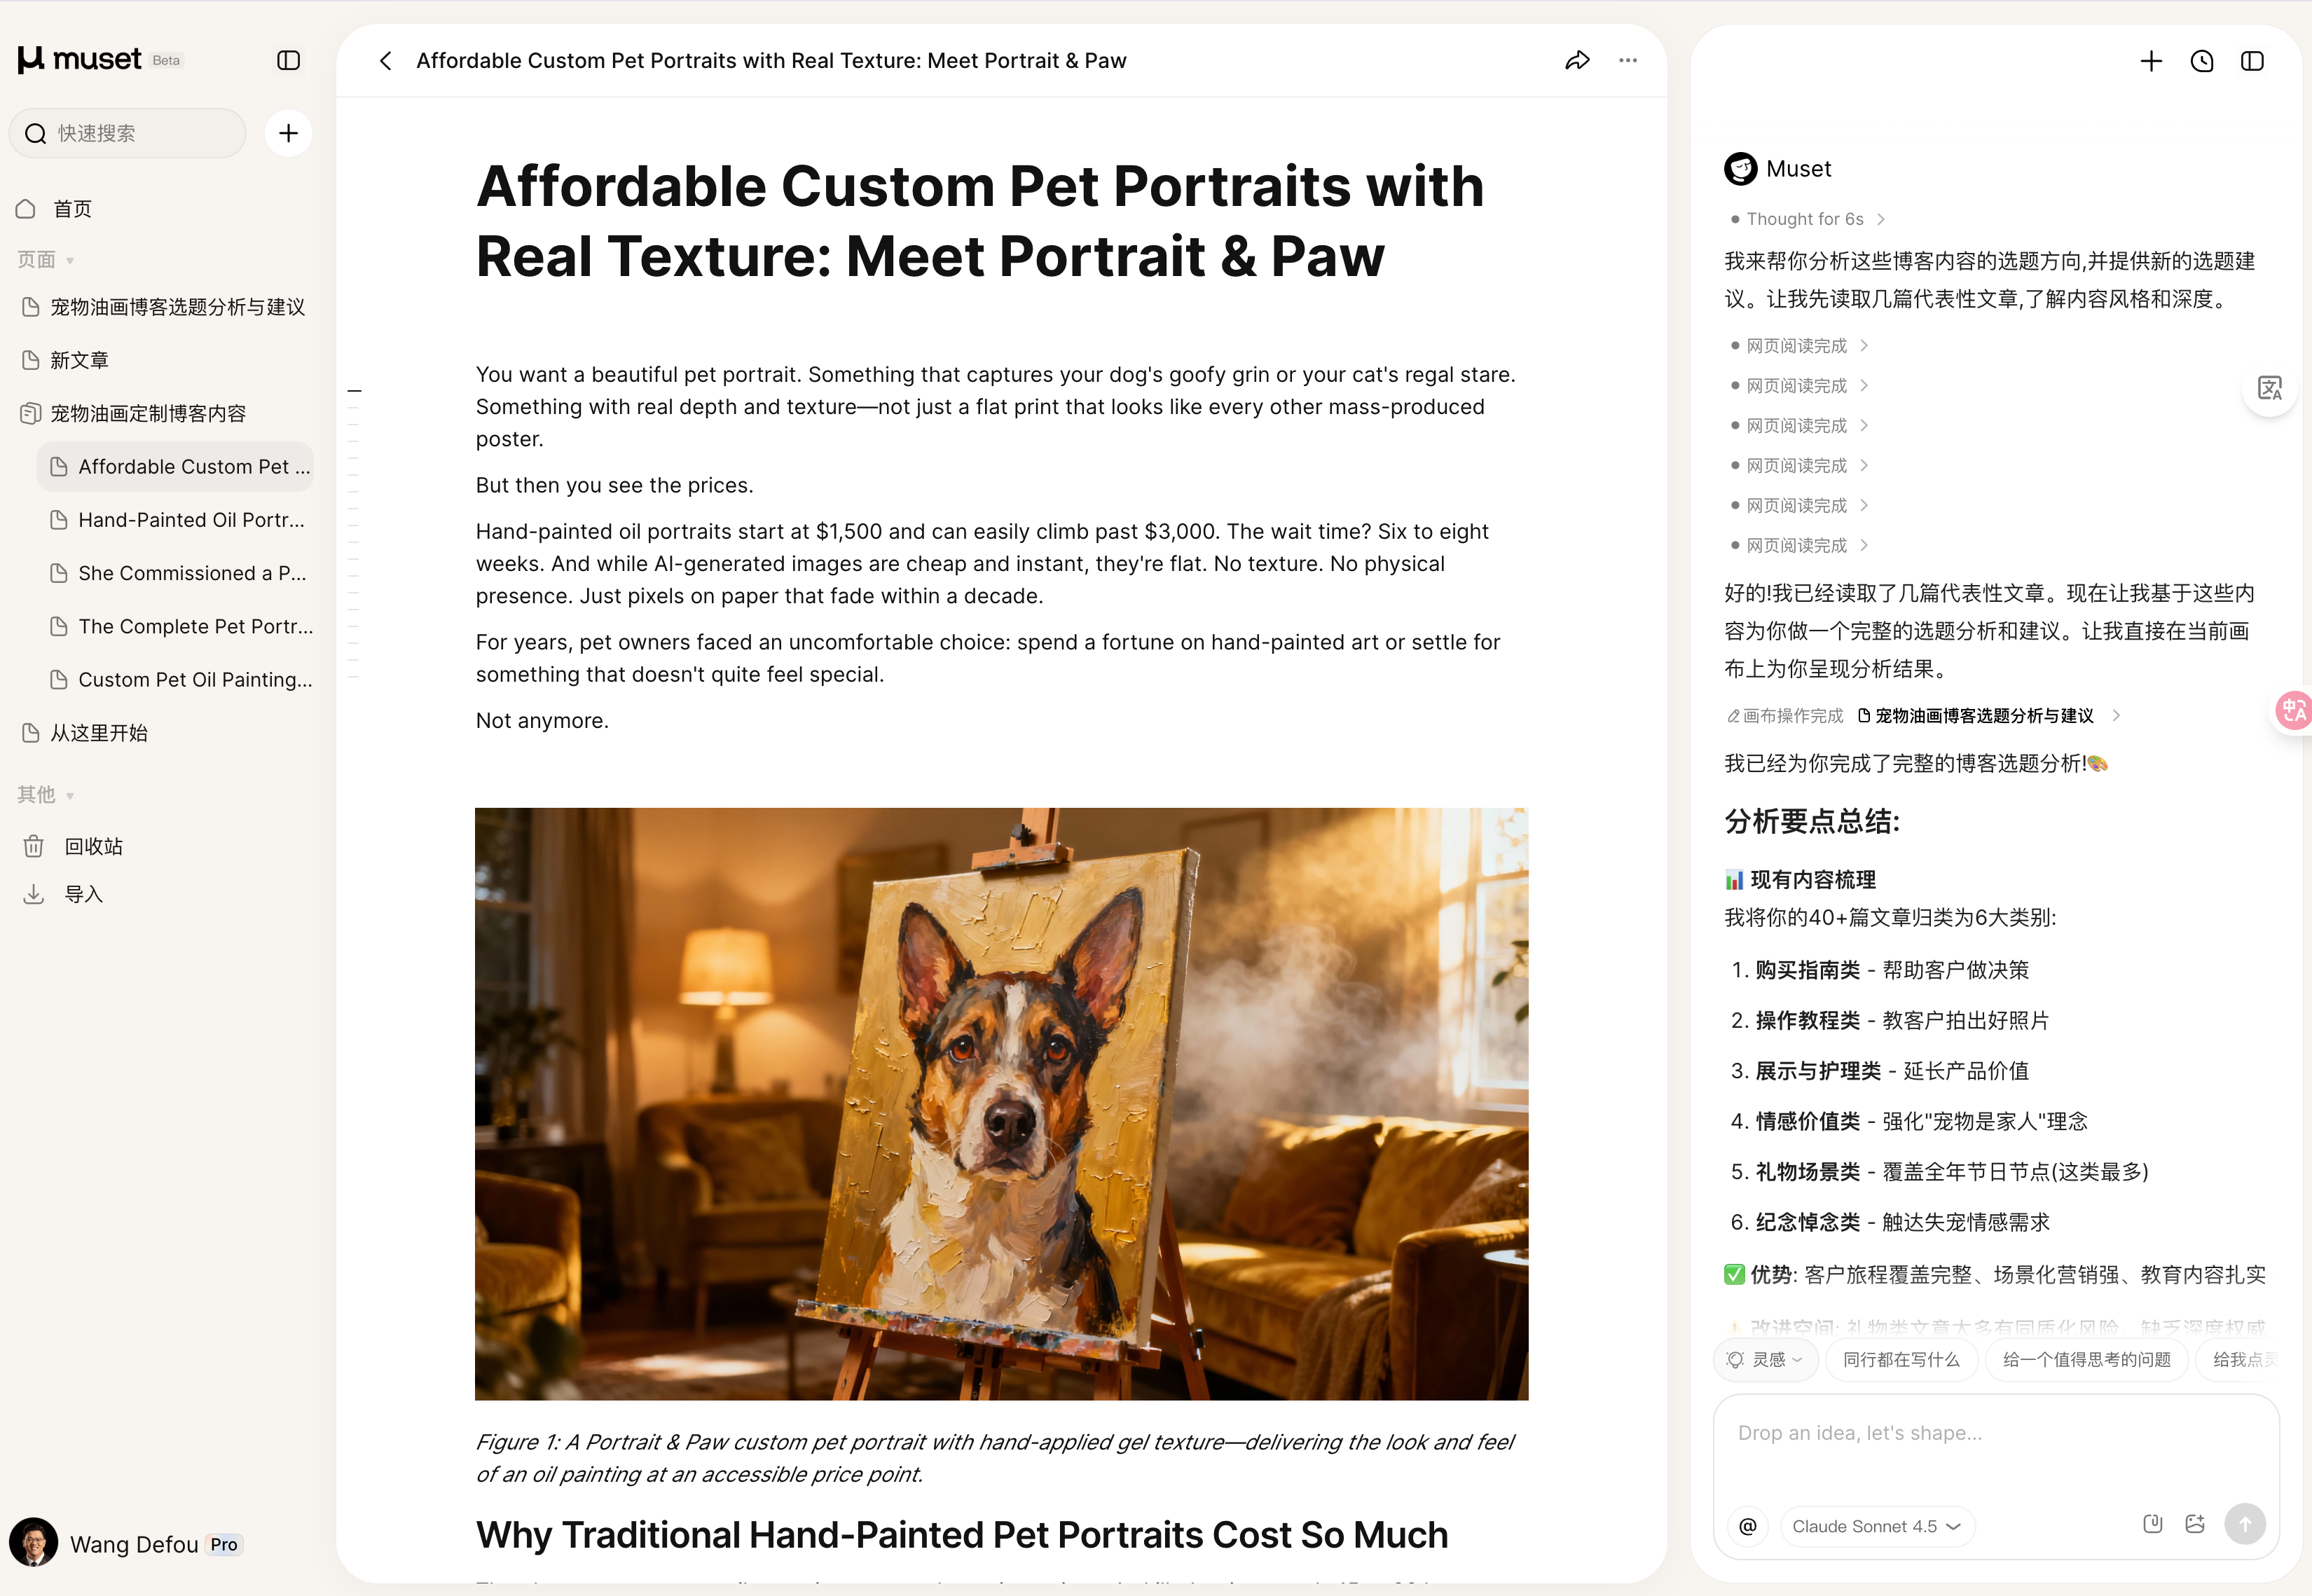Open the three-dot more options menu
Image resolution: width=2312 pixels, height=1596 pixels.
(1627, 60)
